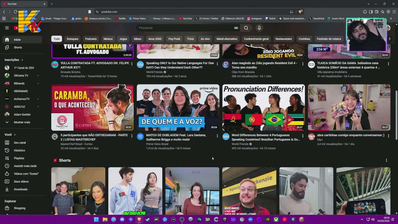
Task: Select the Podcasts filter chip
Action: (91, 39)
